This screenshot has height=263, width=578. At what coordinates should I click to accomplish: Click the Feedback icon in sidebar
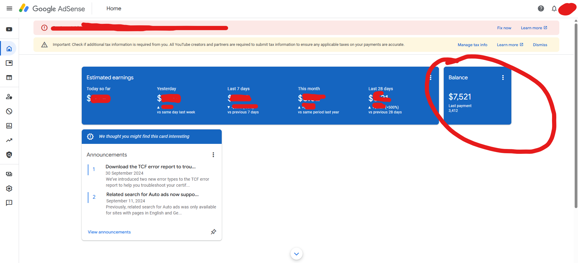9,203
